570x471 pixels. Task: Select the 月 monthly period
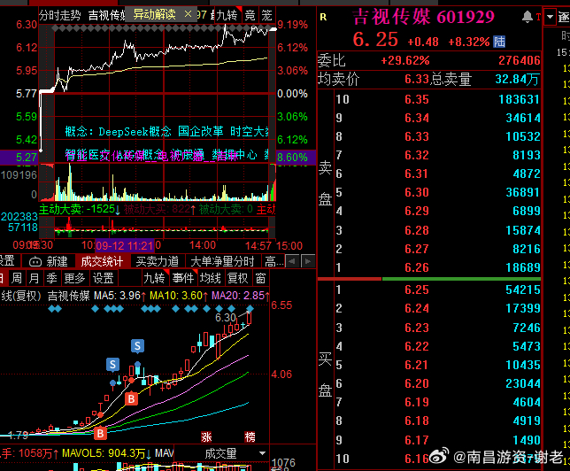pyautogui.click(x=34, y=278)
